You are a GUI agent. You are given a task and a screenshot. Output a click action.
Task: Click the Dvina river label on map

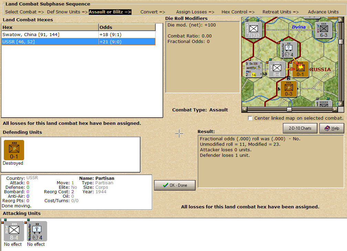[x=299, y=27]
